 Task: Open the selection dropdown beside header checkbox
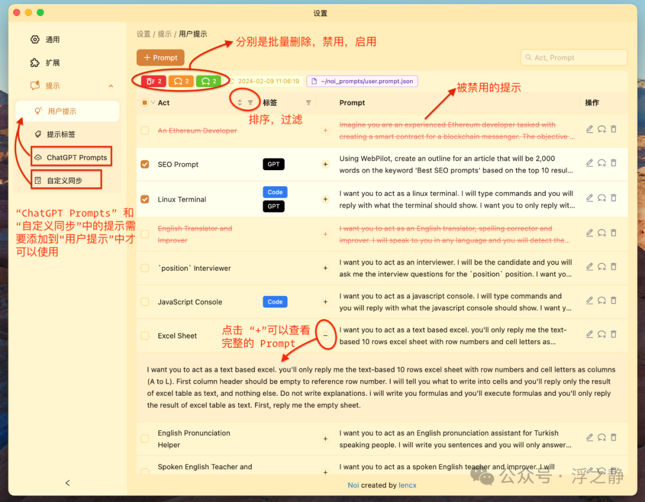pyautogui.click(x=153, y=103)
